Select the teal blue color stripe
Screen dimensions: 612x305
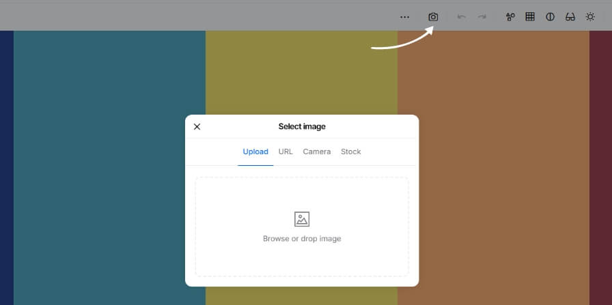(x=110, y=168)
